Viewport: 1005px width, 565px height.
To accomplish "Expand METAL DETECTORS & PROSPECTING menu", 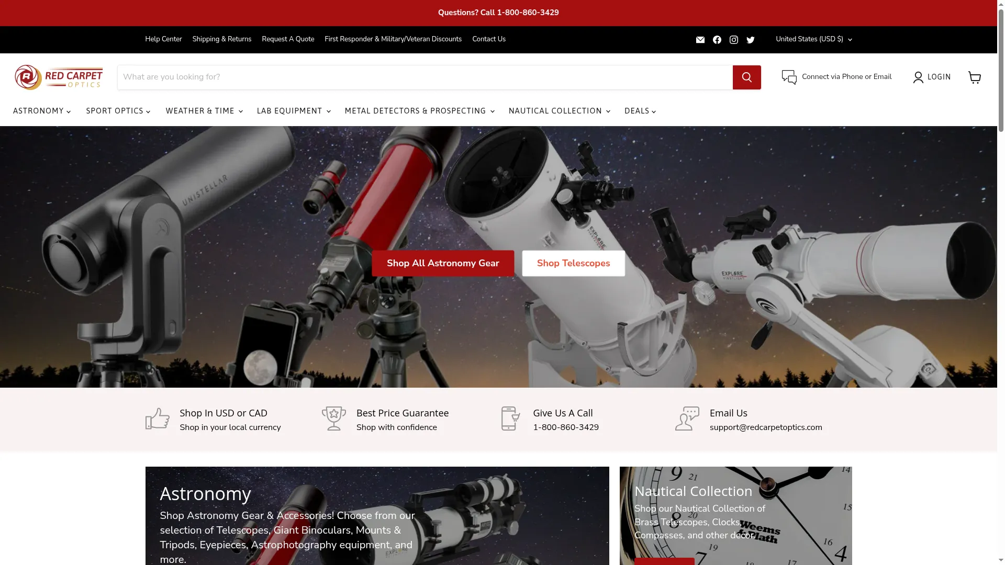I will pos(420,111).
